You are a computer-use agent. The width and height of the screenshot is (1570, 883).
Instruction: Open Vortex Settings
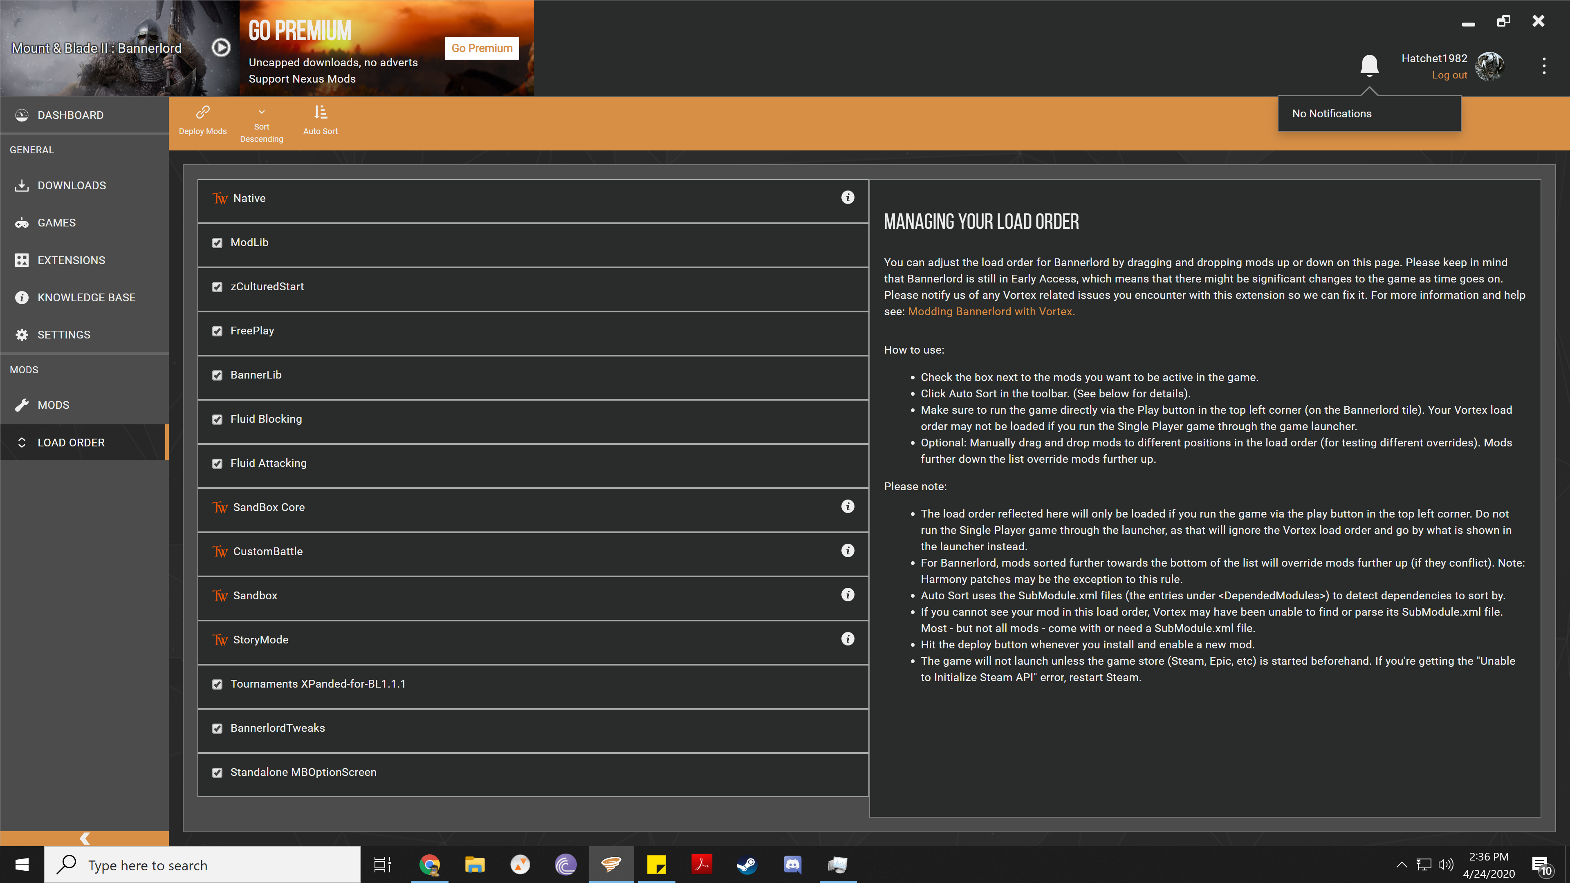(84, 334)
